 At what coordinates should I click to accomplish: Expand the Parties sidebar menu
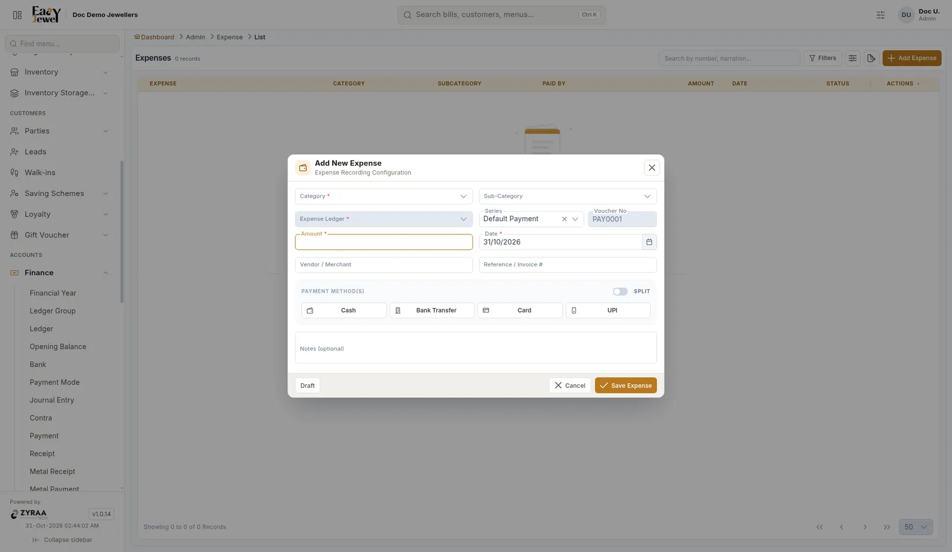click(59, 131)
